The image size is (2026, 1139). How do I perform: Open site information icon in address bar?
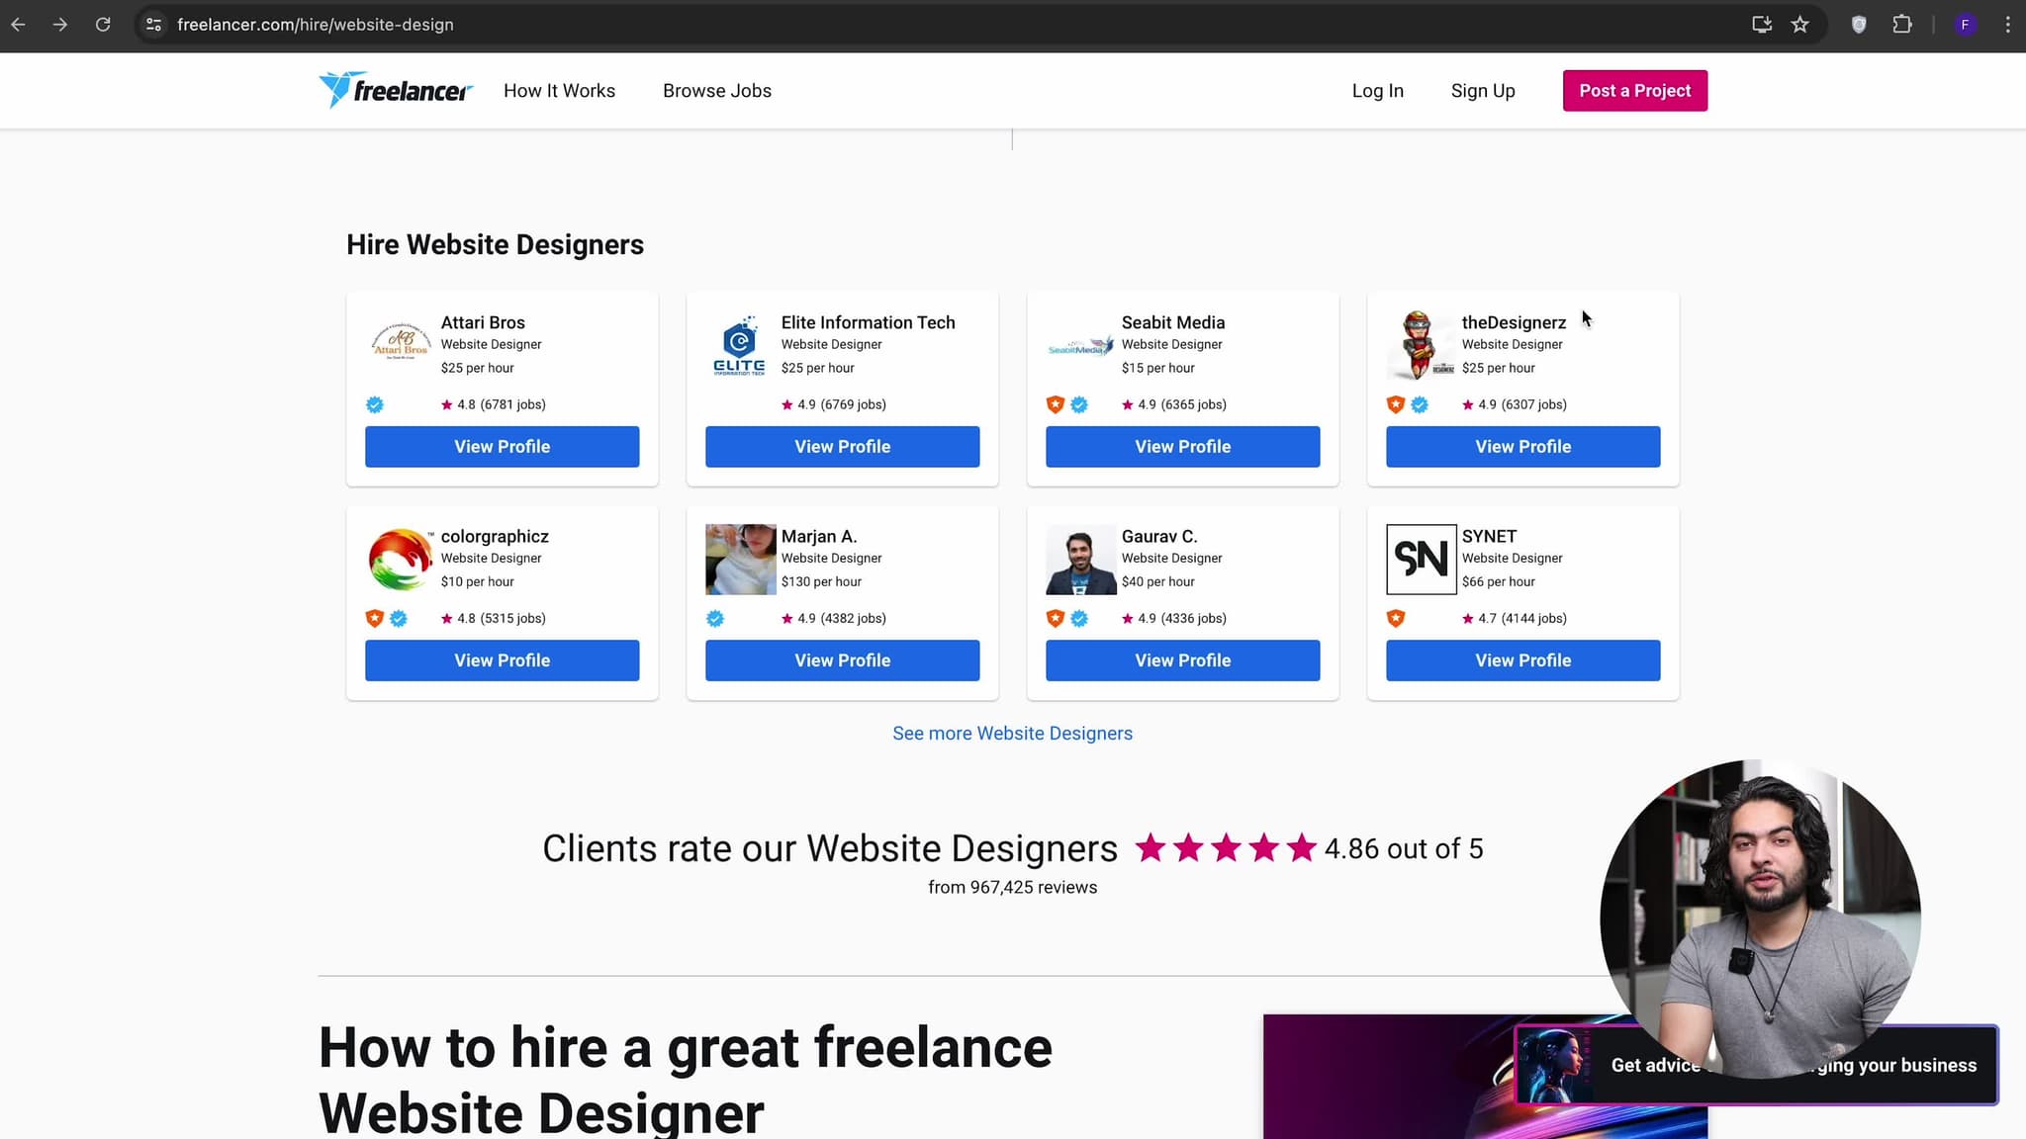[x=153, y=25]
